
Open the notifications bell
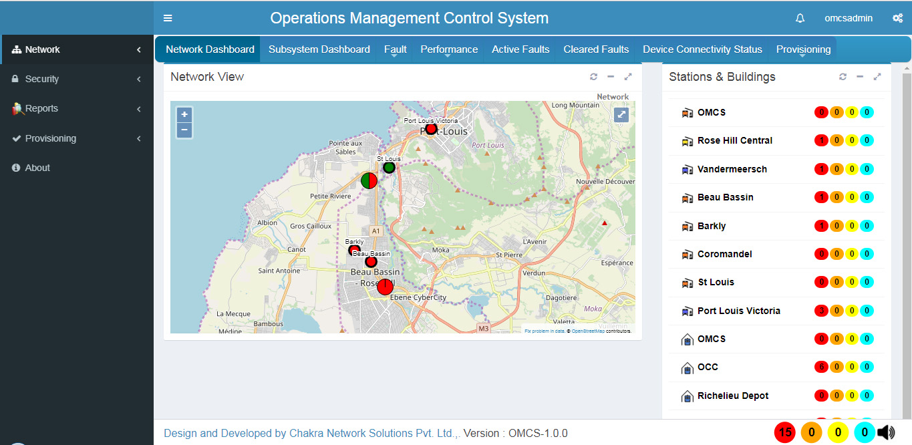tap(800, 18)
